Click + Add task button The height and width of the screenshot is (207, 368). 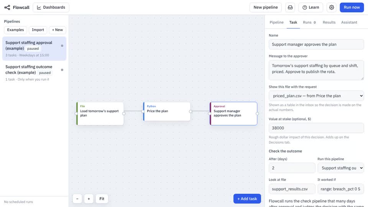coord(247,199)
